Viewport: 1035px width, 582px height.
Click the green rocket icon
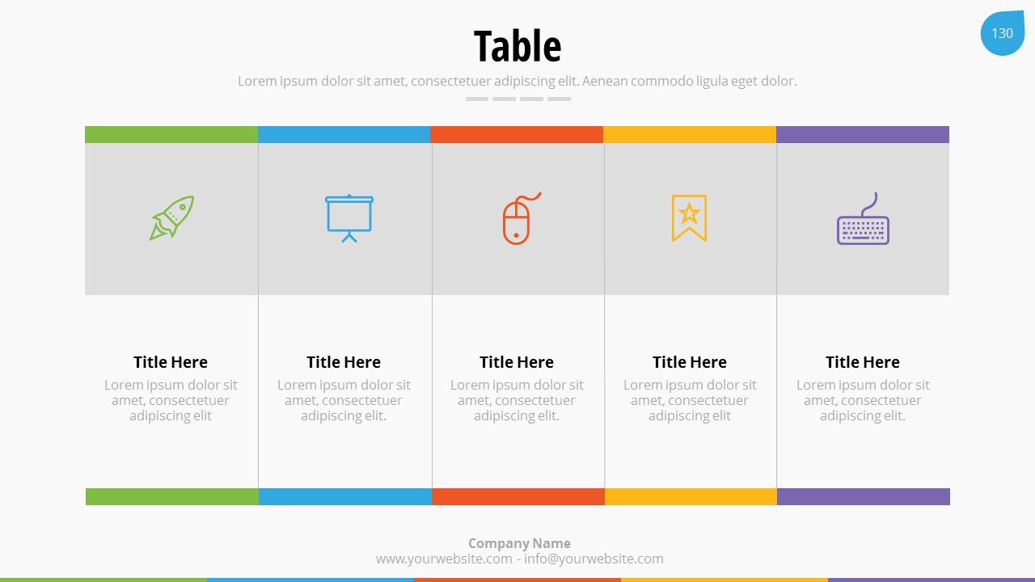(171, 218)
